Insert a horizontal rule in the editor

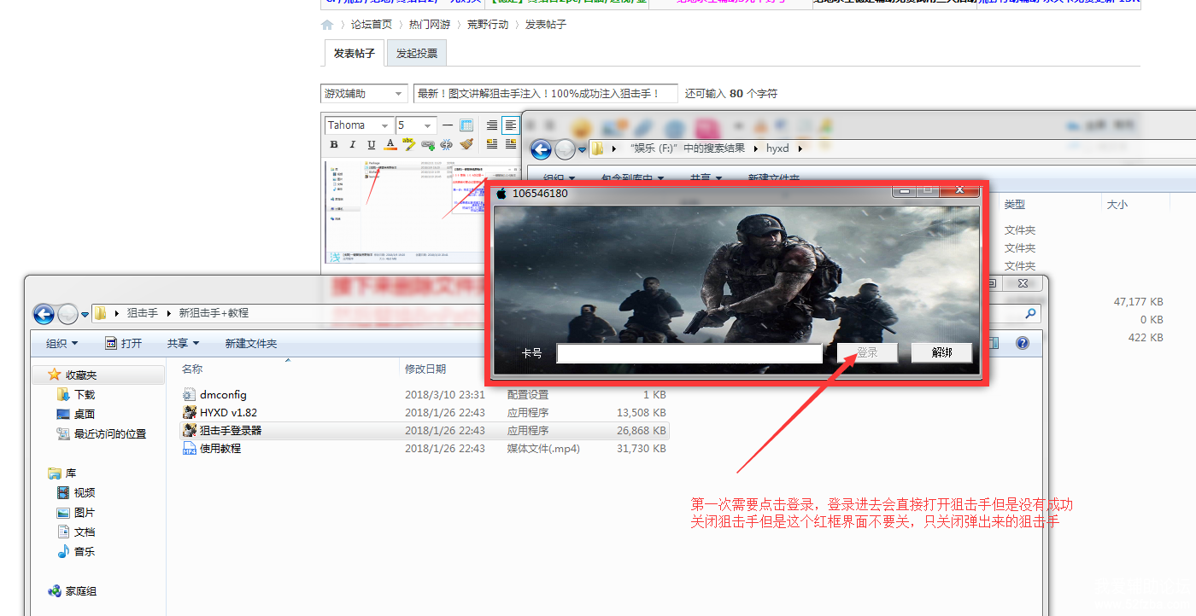pyautogui.click(x=448, y=125)
